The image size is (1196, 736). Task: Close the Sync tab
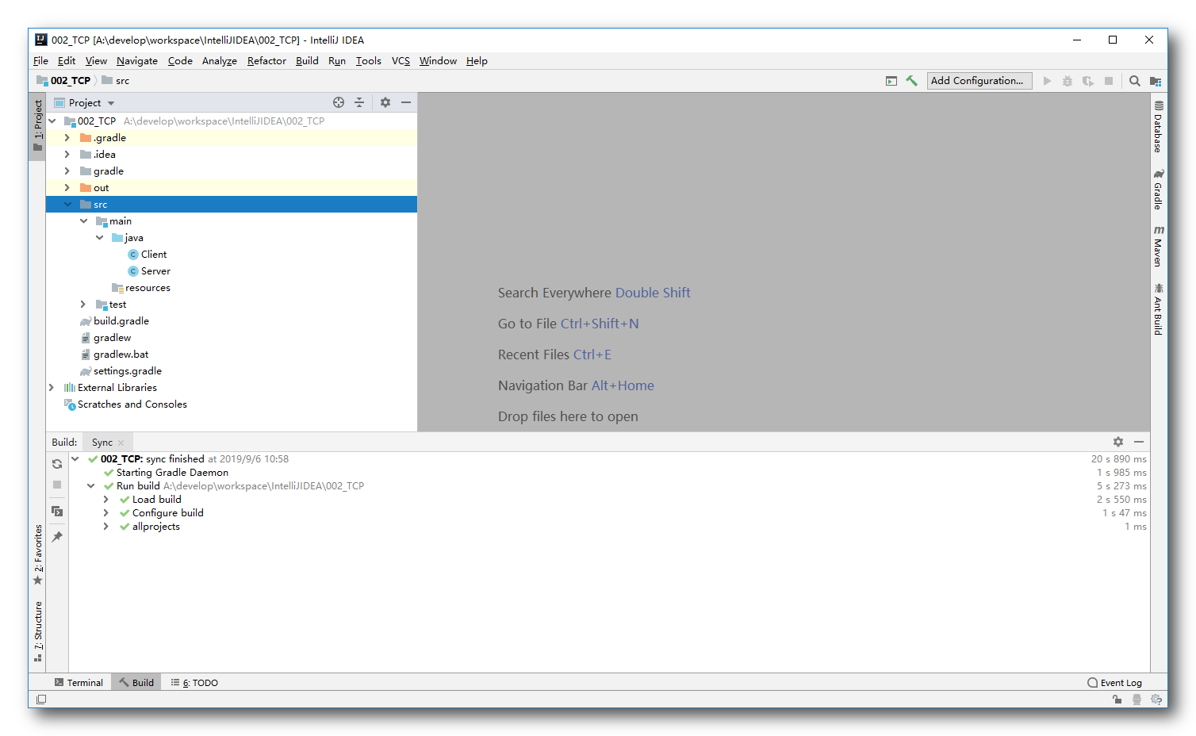pyautogui.click(x=121, y=443)
